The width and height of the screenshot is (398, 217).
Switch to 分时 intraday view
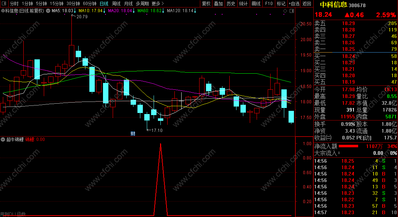tap(14, 4)
